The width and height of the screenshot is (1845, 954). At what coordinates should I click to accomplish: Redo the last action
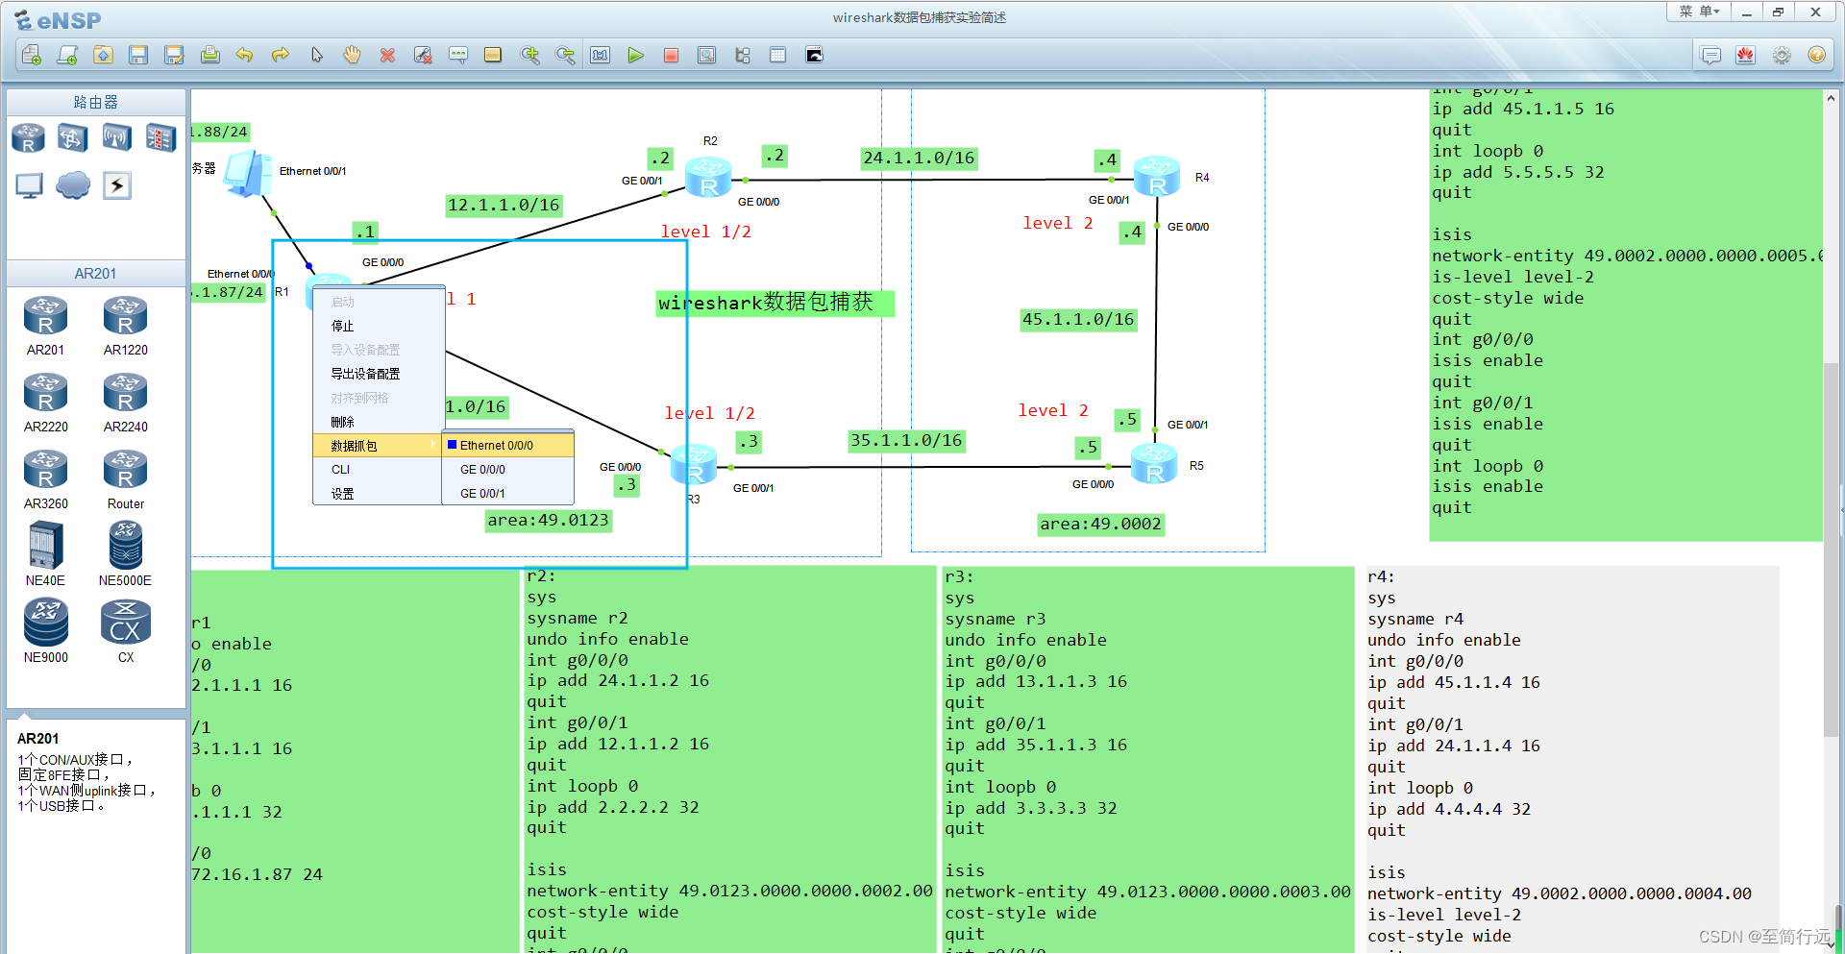click(281, 55)
